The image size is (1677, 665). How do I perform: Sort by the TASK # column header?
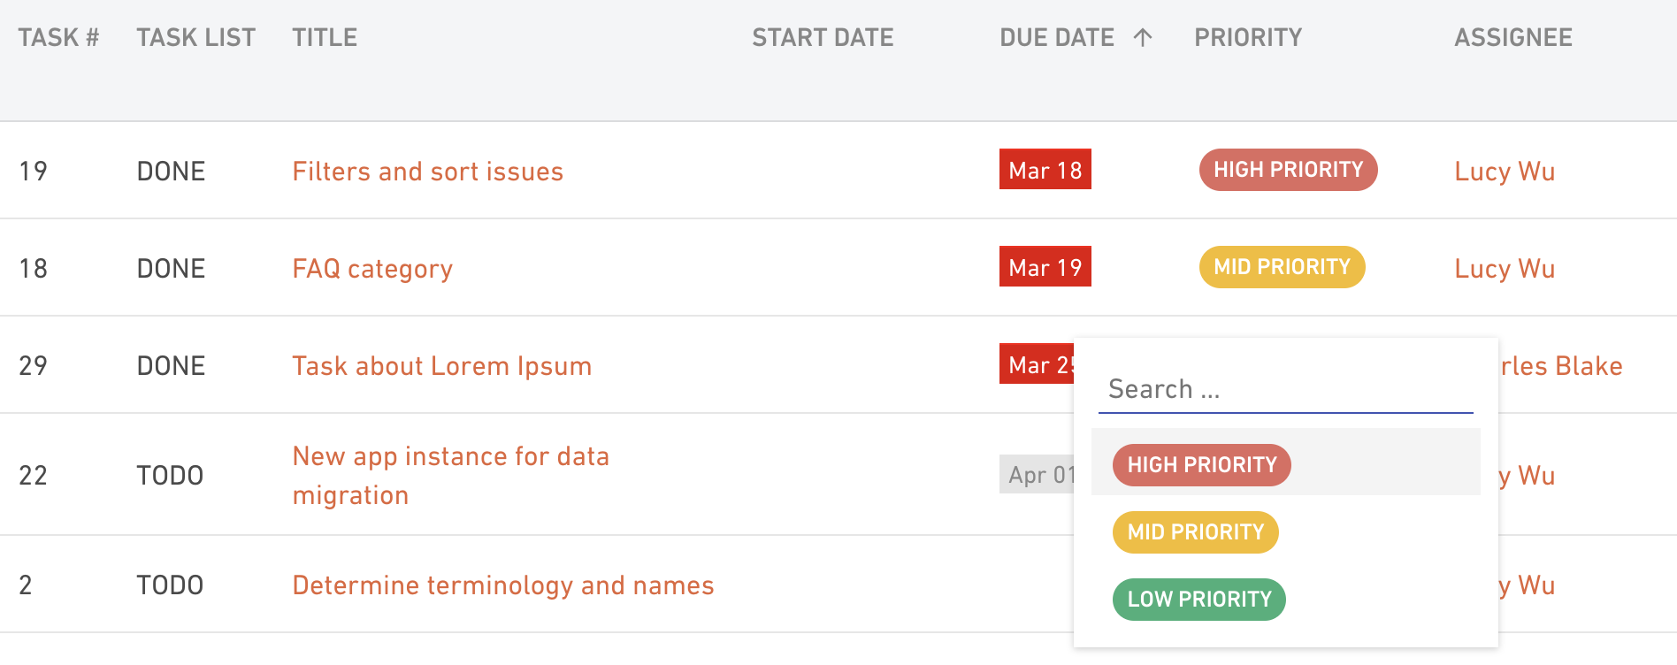(x=58, y=37)
